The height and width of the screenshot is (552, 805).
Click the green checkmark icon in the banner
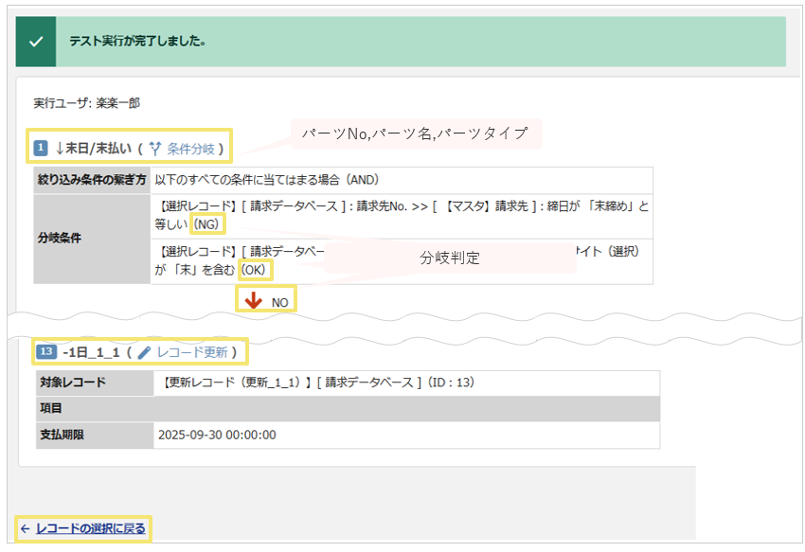click(36, 42)
